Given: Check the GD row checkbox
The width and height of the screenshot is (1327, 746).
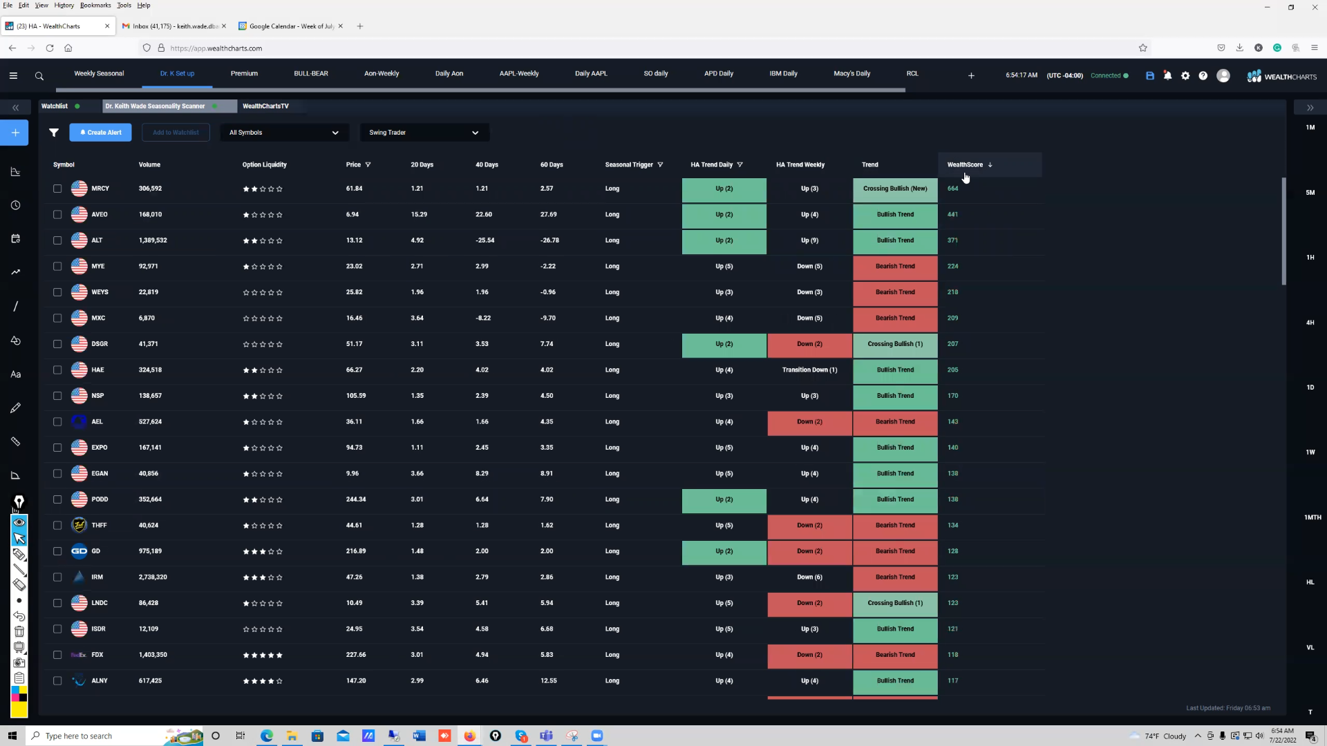Looking at the screenshot, I should 57,551.
